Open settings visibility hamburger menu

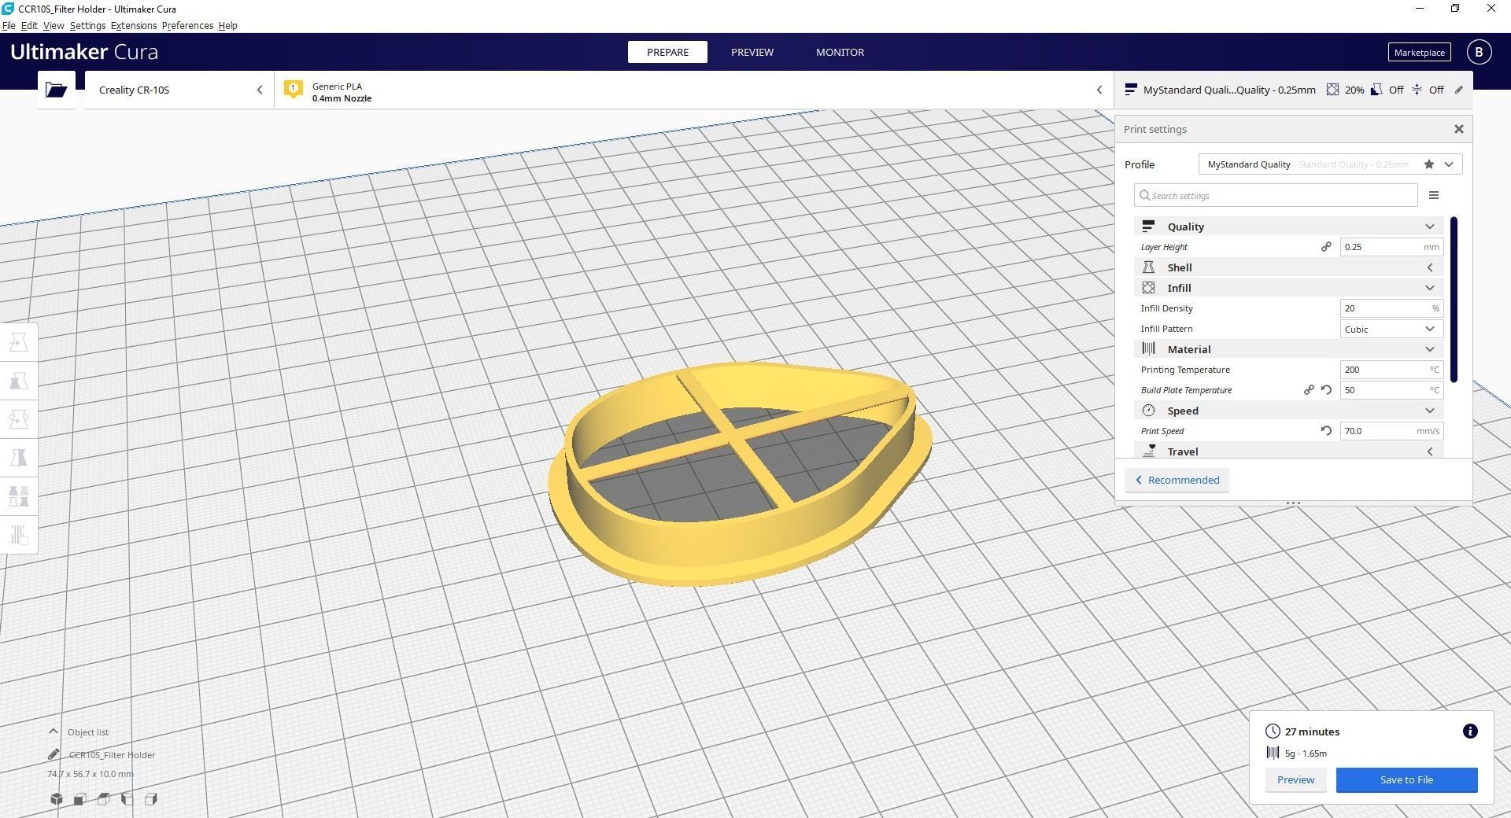[1434, 195]
